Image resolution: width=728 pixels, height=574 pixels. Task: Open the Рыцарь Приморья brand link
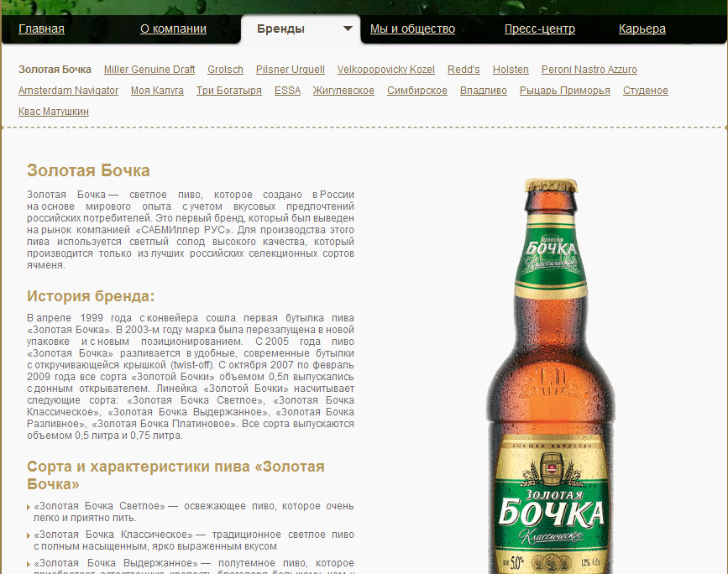pyautogui.click(x=564, y=91)
